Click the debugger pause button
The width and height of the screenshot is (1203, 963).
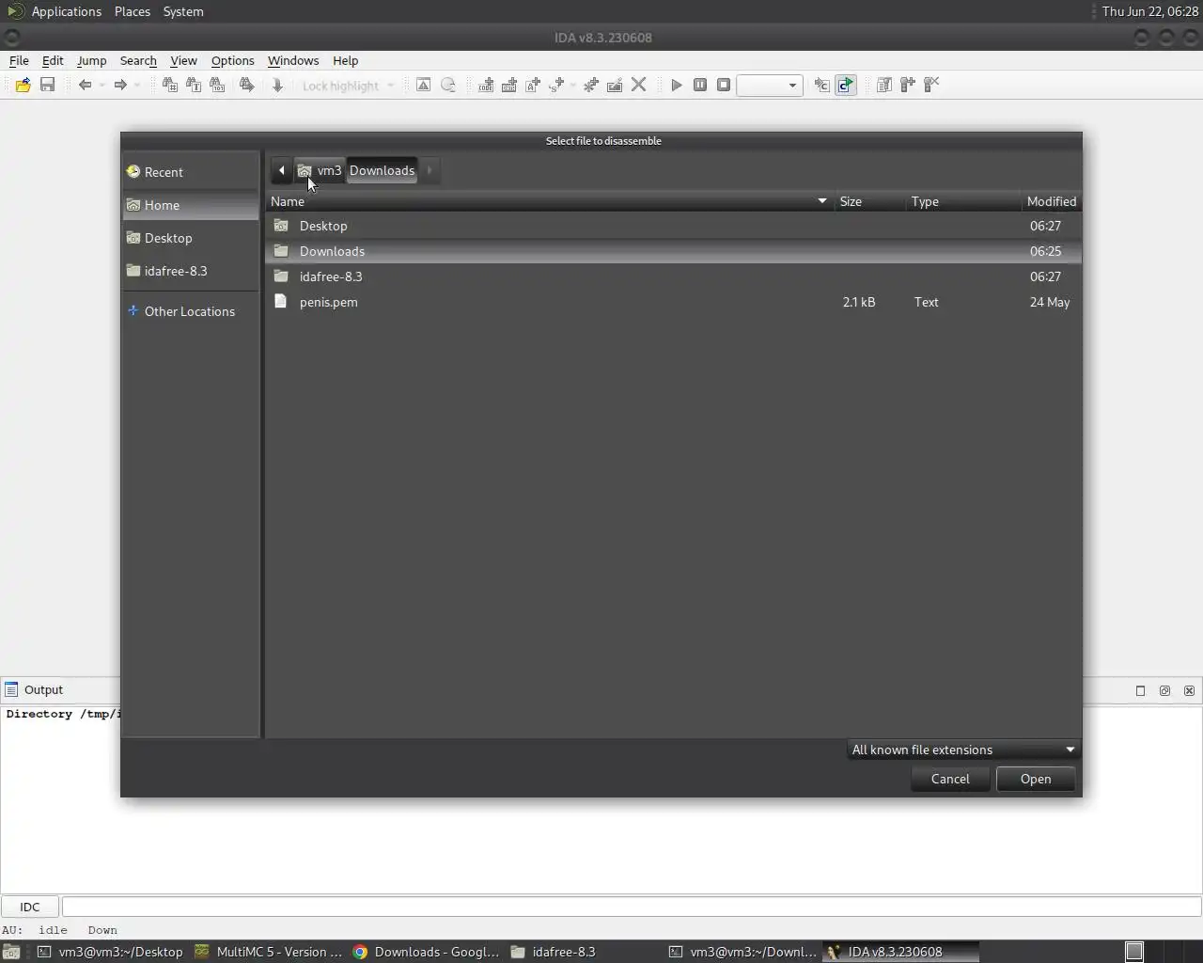700,85
